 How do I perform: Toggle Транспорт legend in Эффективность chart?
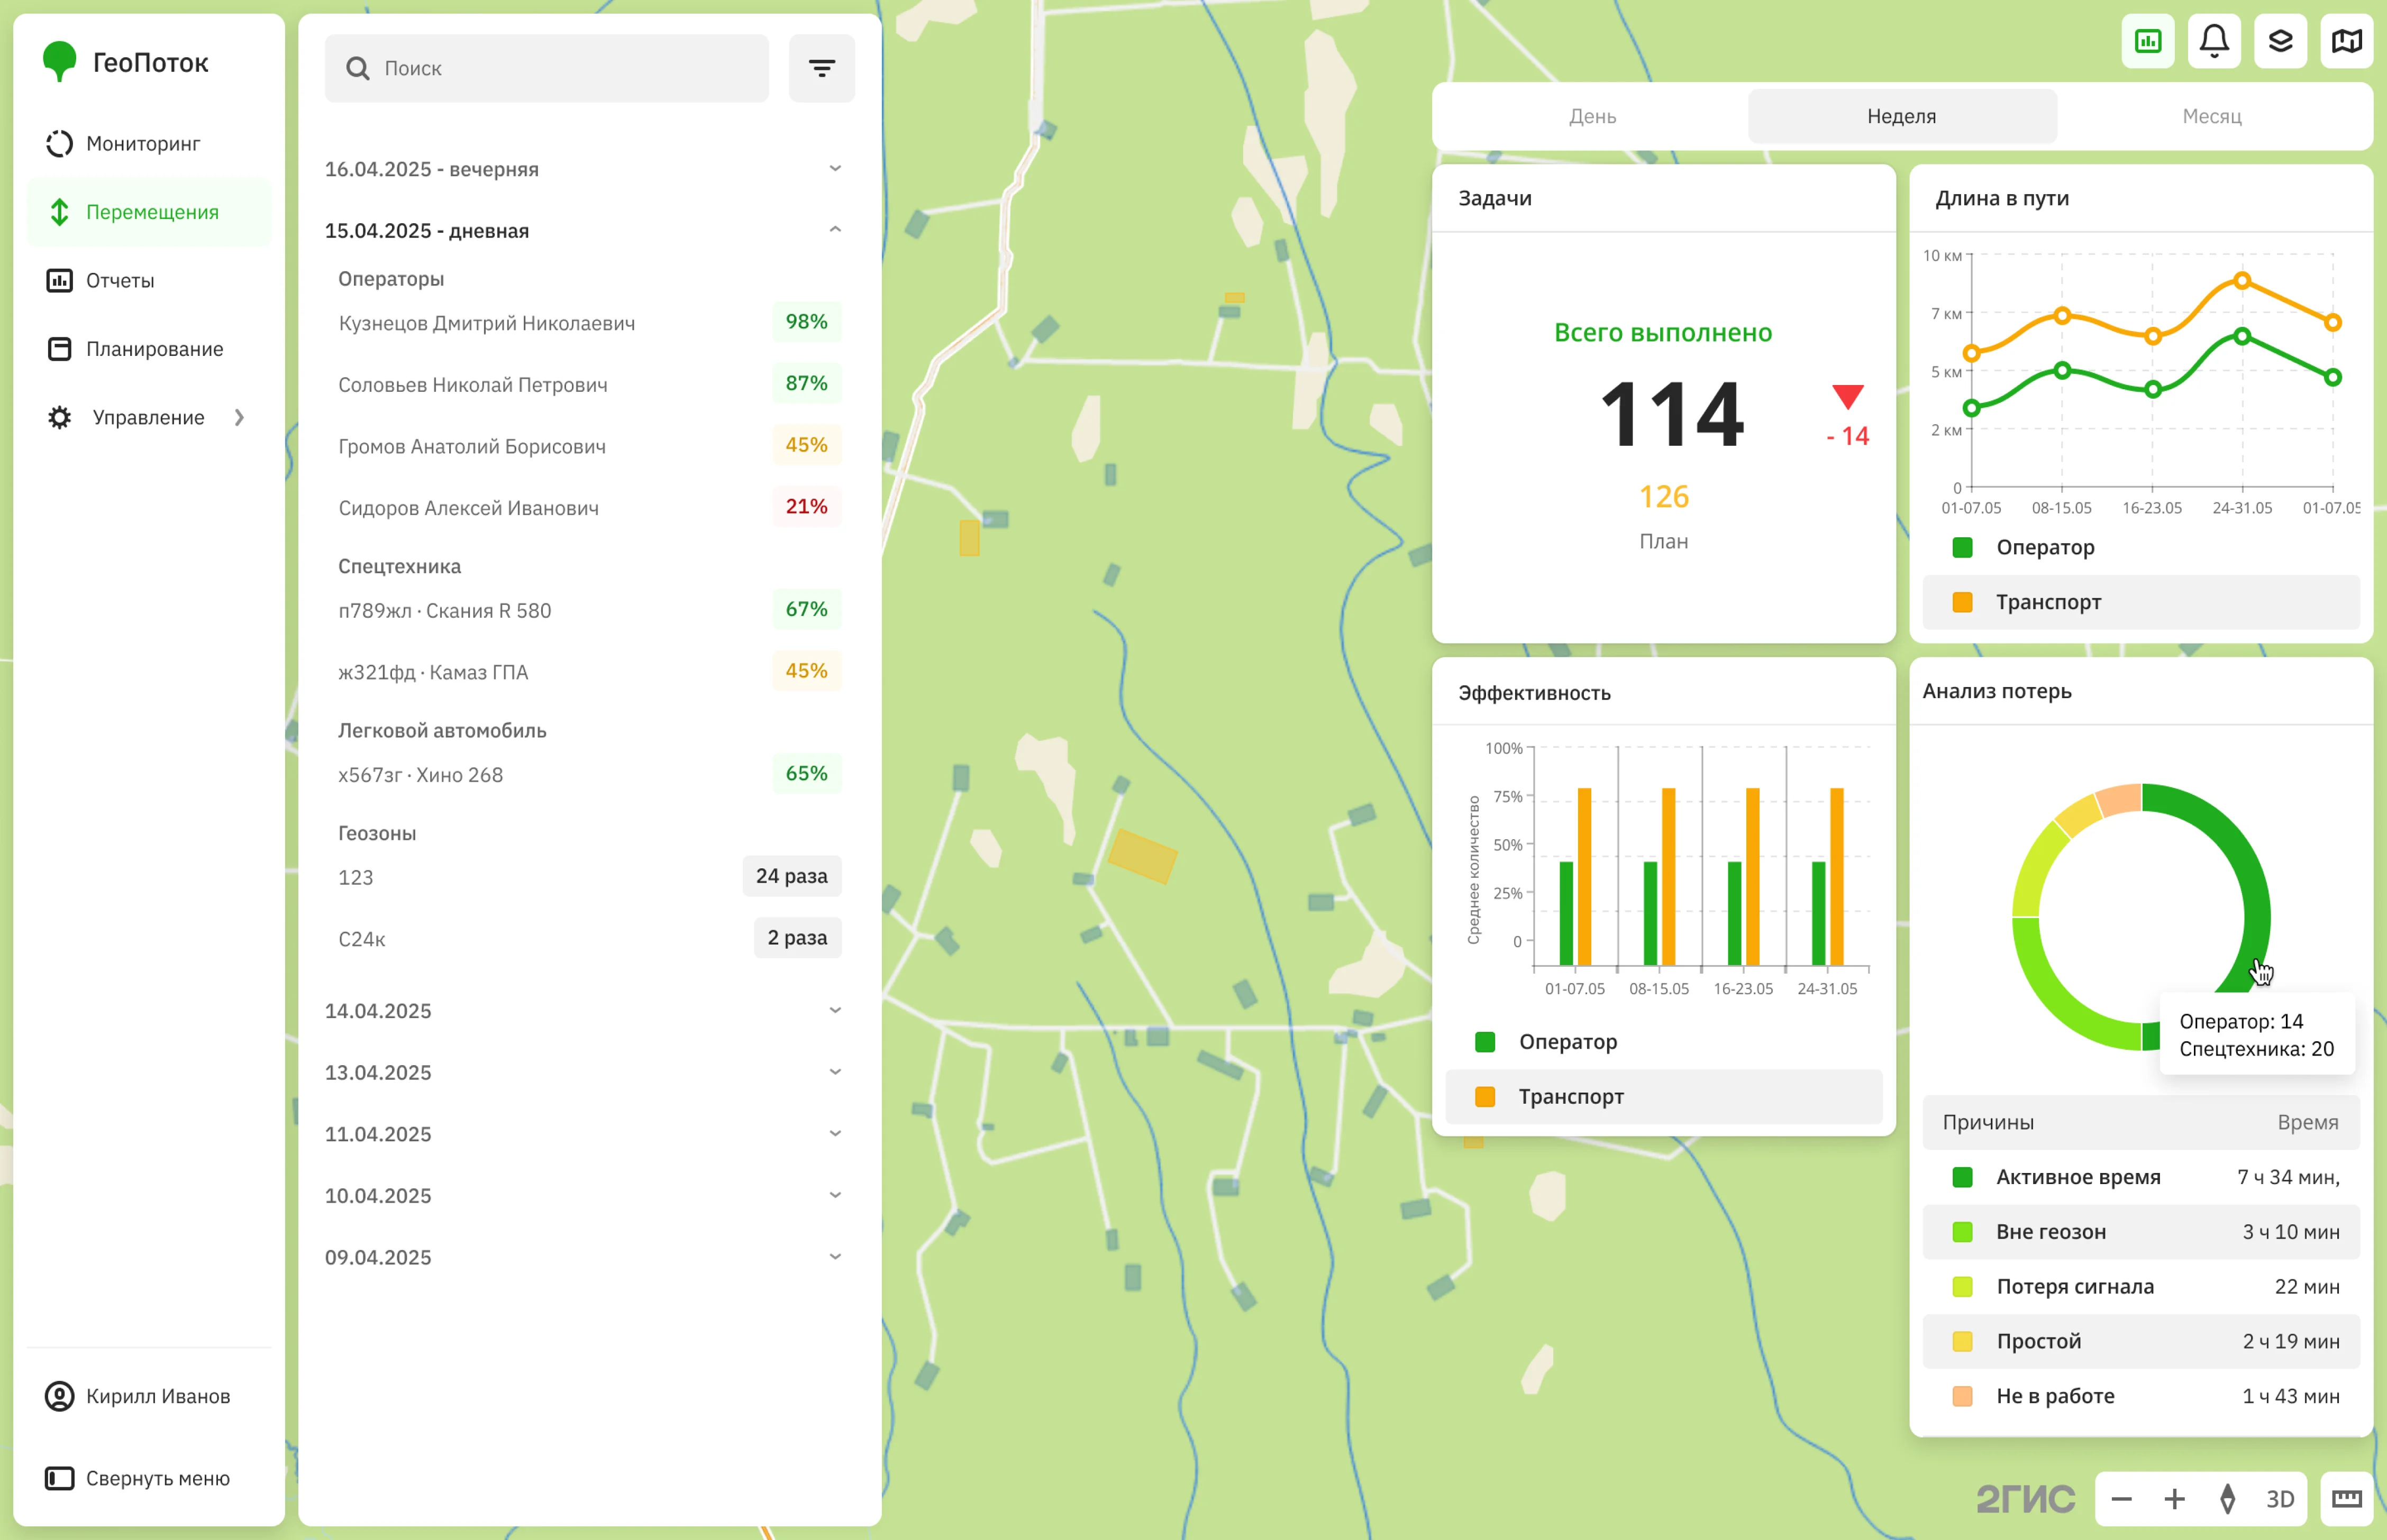(1571, 1096)
